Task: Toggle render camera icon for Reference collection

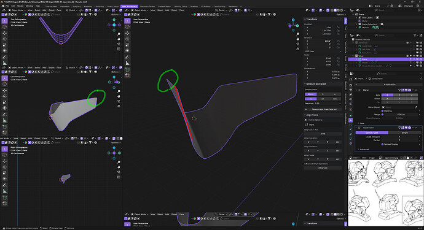Action: [x=420, y=43]
